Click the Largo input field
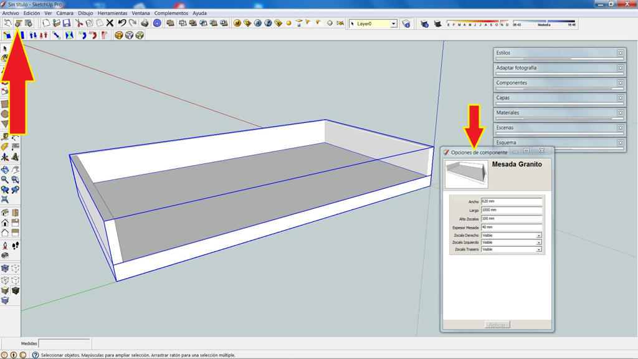Image resolution: width=638 pixels, height=359 pixels. coord(512,210)
